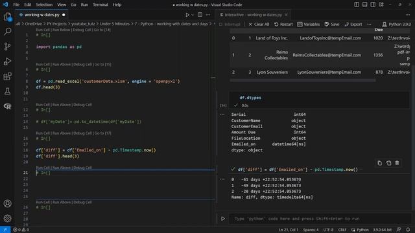Image resolution: width=415 pixels, height=233 pixels.
Task: Open the Go menu
Action: pyautogui.click(x=73, y=5)
